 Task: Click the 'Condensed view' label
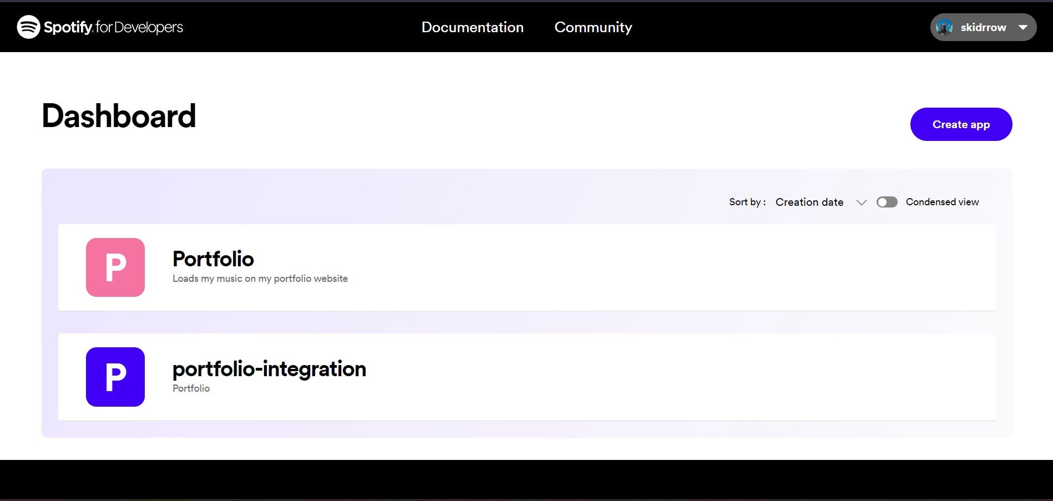[x=942, y=202]
